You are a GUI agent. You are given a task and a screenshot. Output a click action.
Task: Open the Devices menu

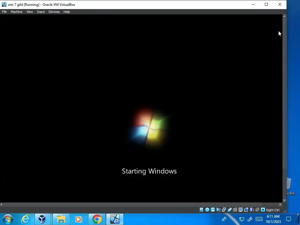click(54, 12)
